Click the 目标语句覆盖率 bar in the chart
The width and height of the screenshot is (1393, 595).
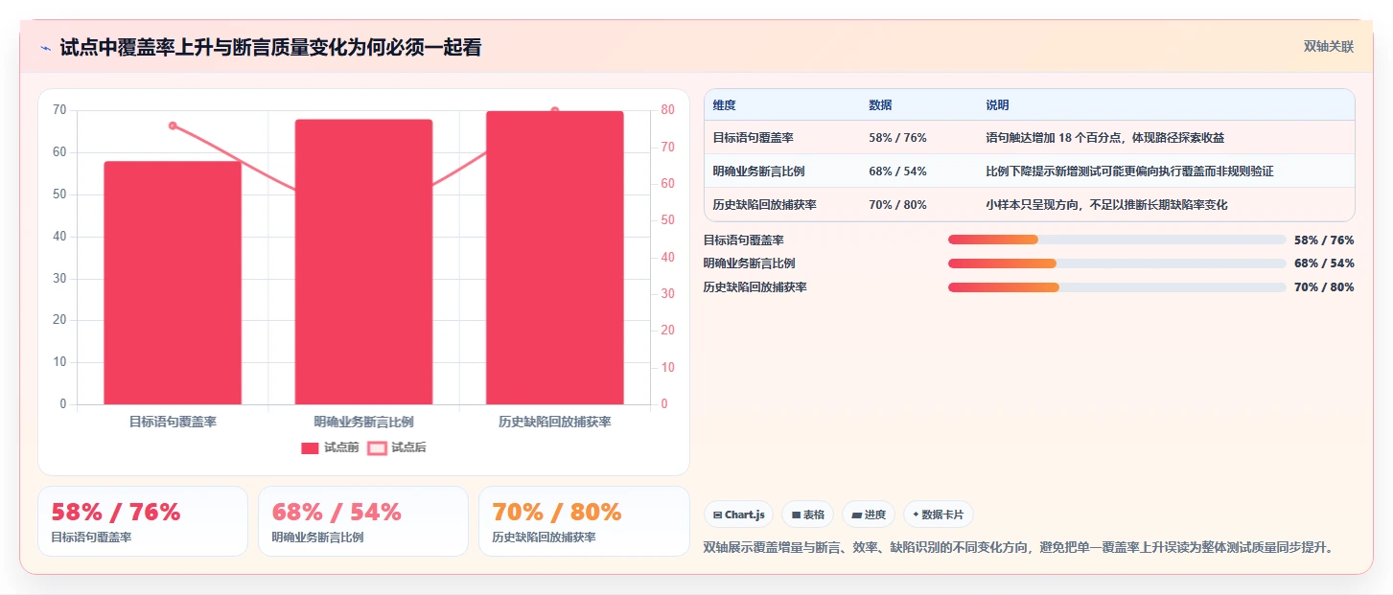click(x=173, y=283)
